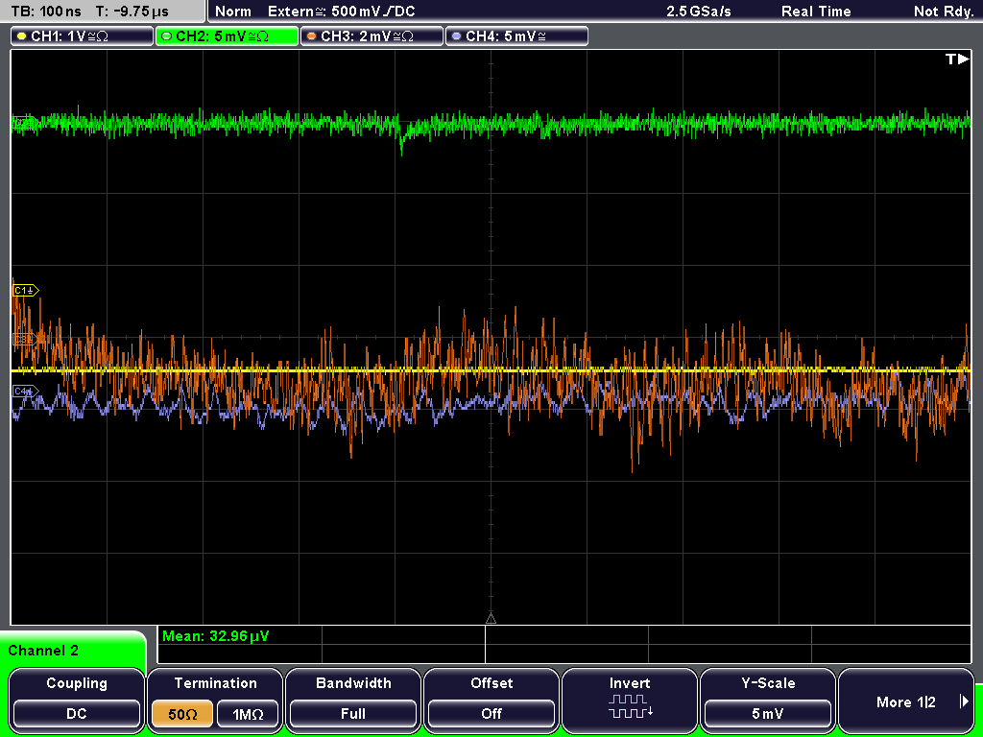Click the trigger time triangle marker at bottom
The image size is (983, 737).
click(491, 619)
